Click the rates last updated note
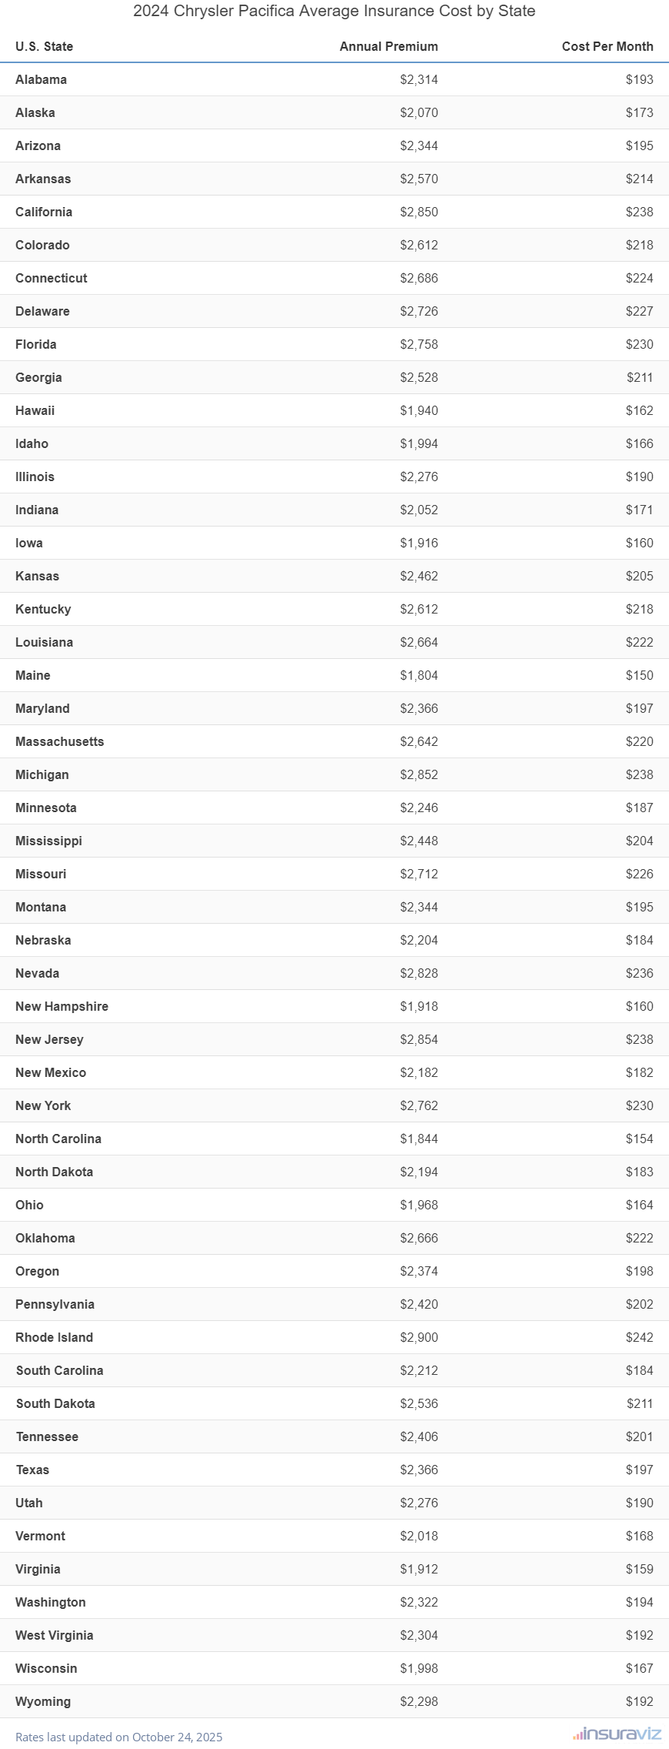Viewport: 669px width, 1749px height. click(x=119, y=1737)
